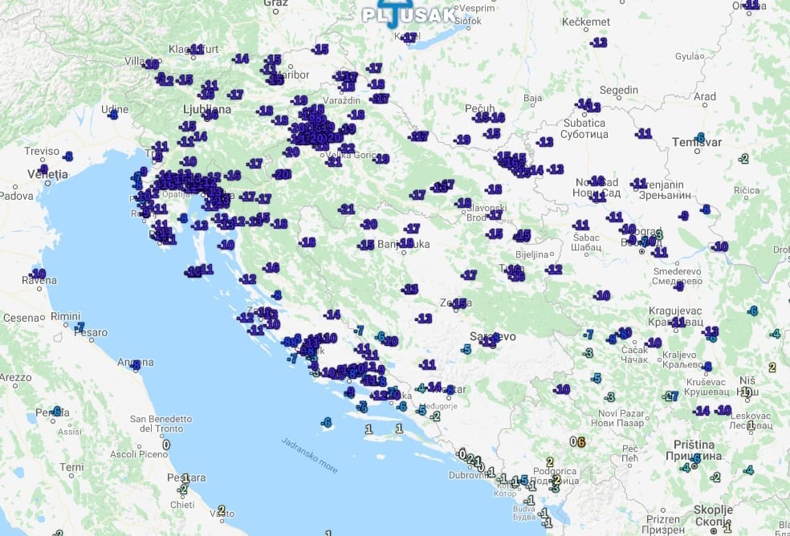Select the -8 marker beside Udine
The image size is (790, 536).
[x=112, y=115]
